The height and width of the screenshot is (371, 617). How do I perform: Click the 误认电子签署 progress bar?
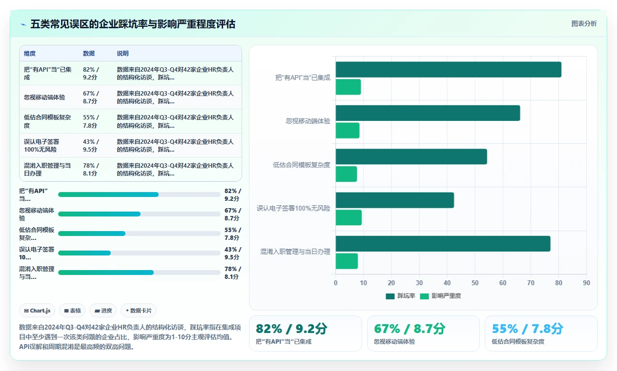tap(139, 253)
